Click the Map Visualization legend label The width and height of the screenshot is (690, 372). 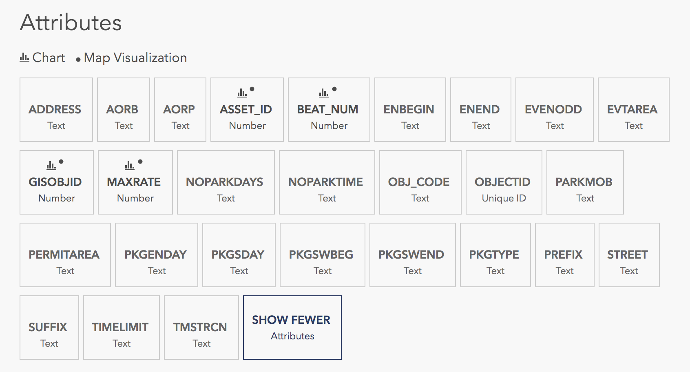click(x=135, y=58)
